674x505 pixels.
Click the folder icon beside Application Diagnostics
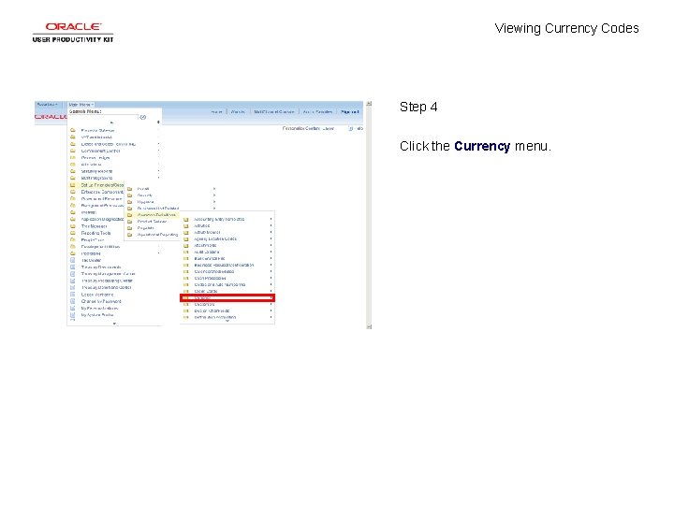pyautogui.click(x=73, y=219)
